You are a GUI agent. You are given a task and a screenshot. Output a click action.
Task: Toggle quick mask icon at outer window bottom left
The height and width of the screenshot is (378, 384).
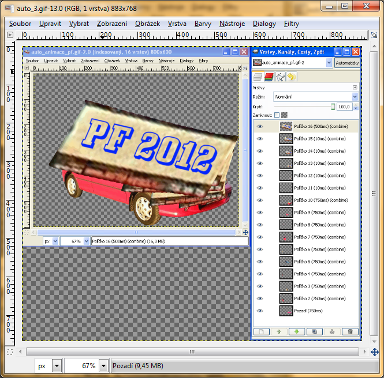10,352
